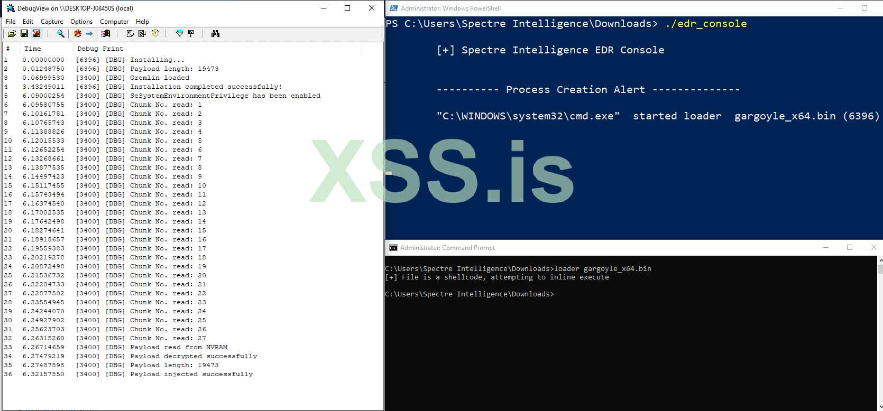Toggle the Capture magnifier icon in DebugView
Viewport: 883px width, 411px height.
(61, 34)
